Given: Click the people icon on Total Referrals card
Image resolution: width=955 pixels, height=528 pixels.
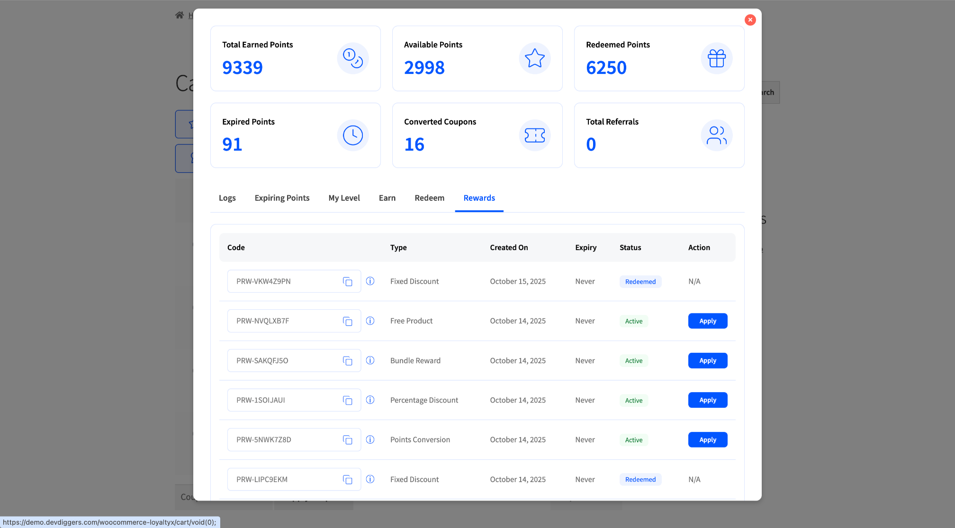Looking at the screenshot, I should (716, 135).
